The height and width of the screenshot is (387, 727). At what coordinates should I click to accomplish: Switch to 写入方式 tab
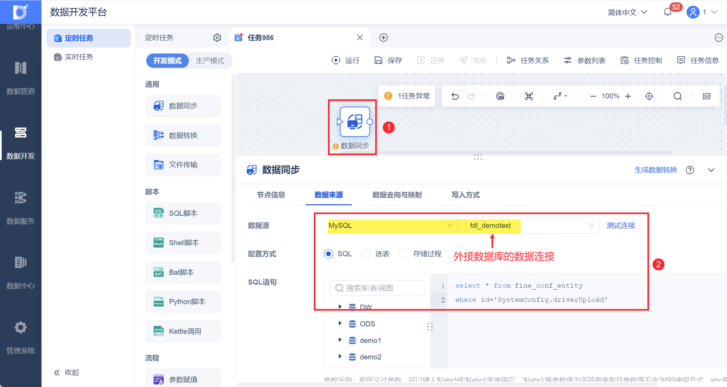[x=465, y=195]
